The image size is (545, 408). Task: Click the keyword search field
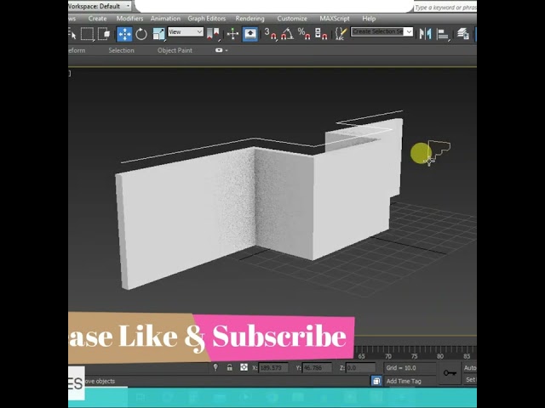[x=445, y=8]
